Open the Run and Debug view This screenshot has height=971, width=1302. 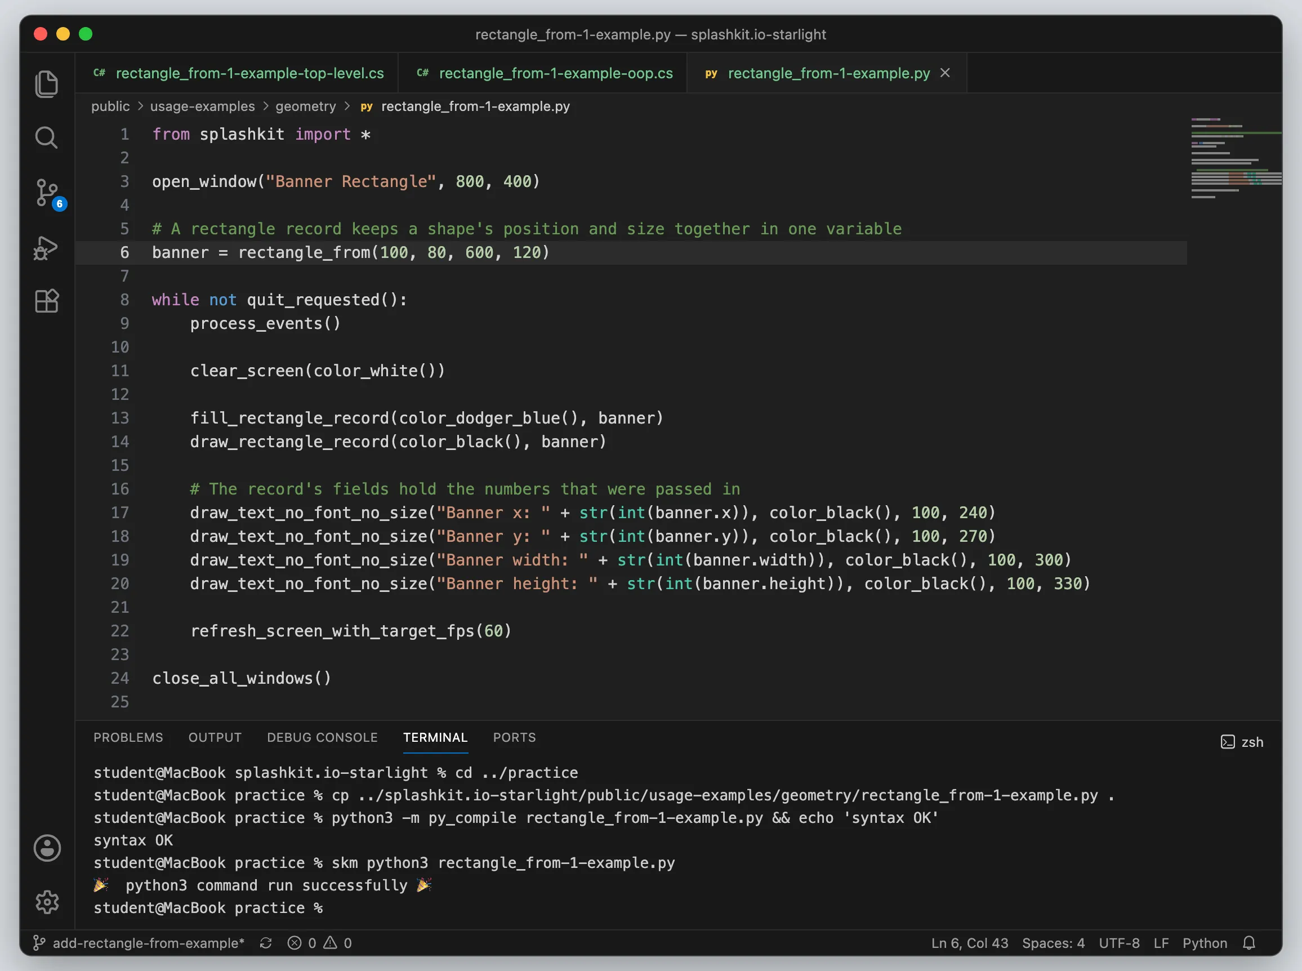coord(46,247)
